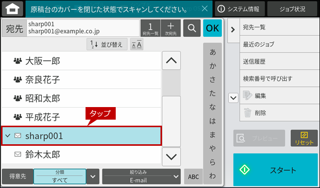Select group contact 奈良花子
The height and width of the screenshot is (188, 320).
click(x=81, y=79)
